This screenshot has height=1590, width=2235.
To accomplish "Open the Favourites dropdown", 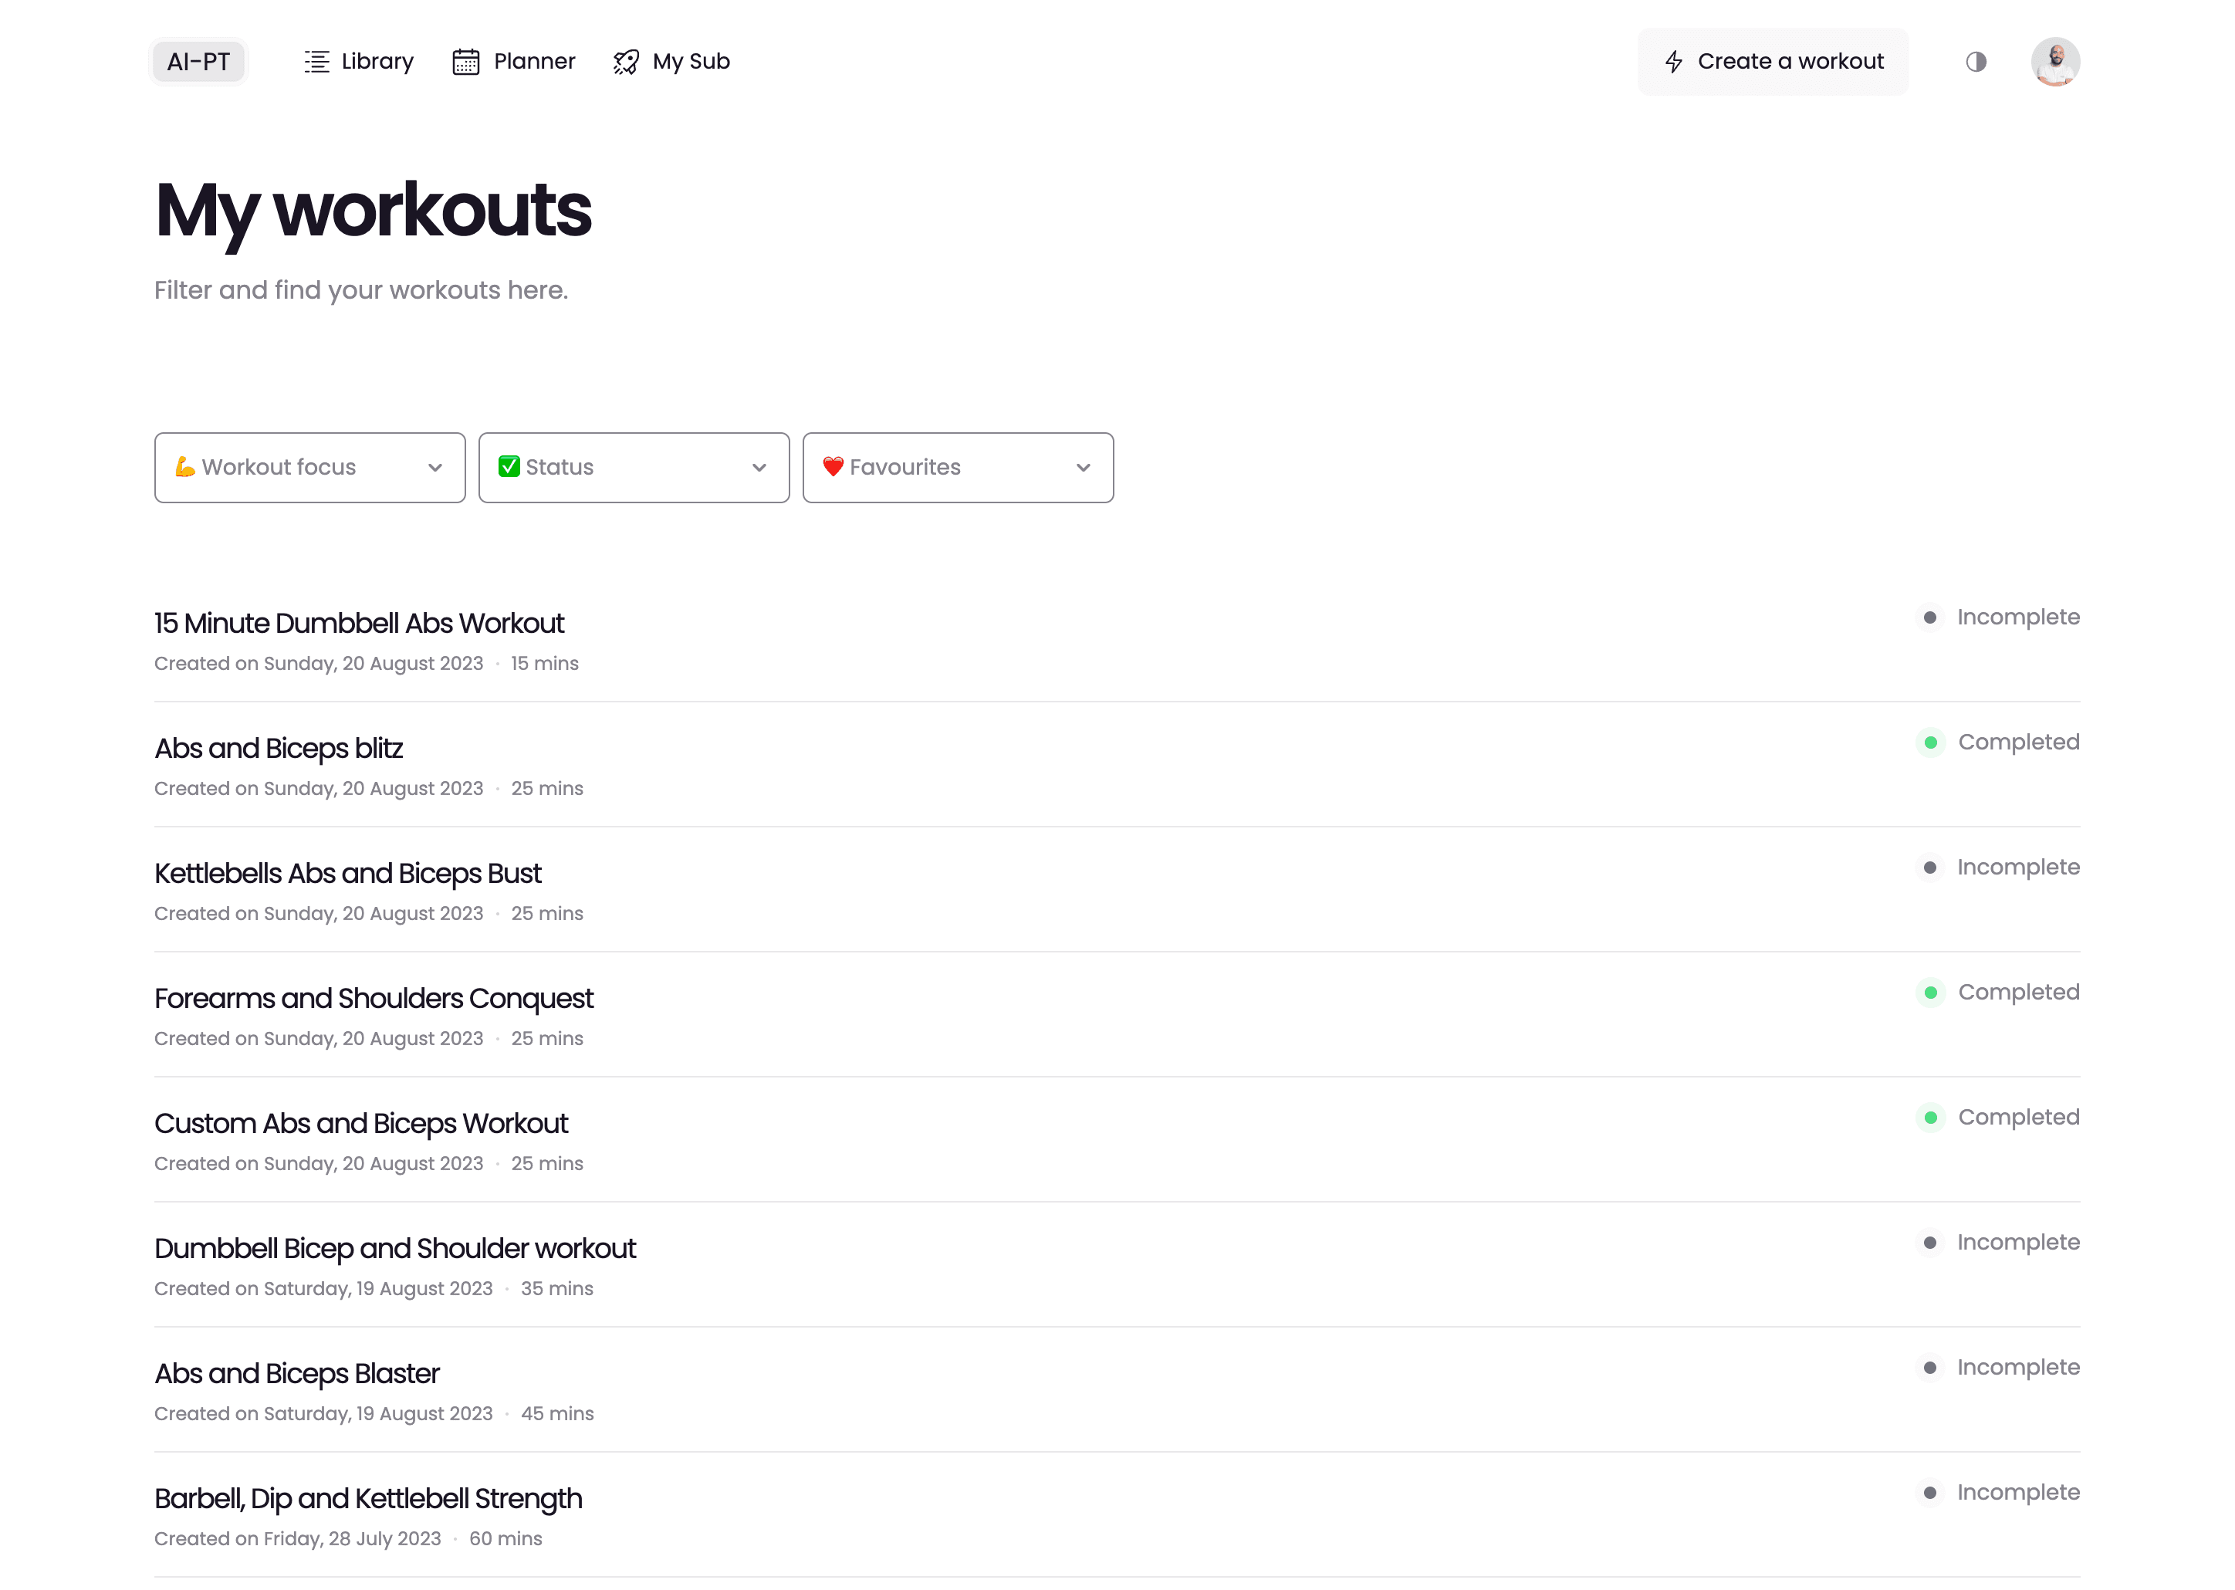I will tap(958, 467).
